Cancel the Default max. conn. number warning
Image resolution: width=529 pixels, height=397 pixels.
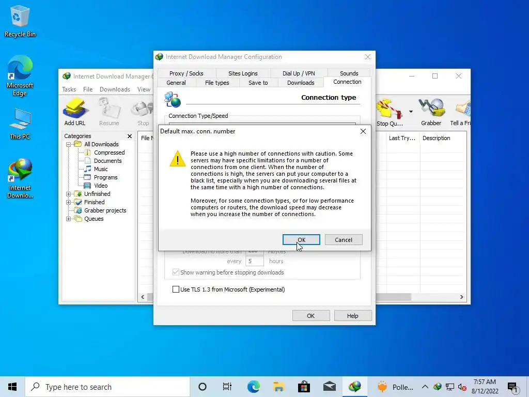click(x=344, y=240)
